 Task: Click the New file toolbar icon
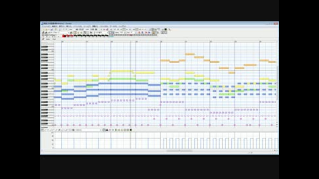coord(43,30)
